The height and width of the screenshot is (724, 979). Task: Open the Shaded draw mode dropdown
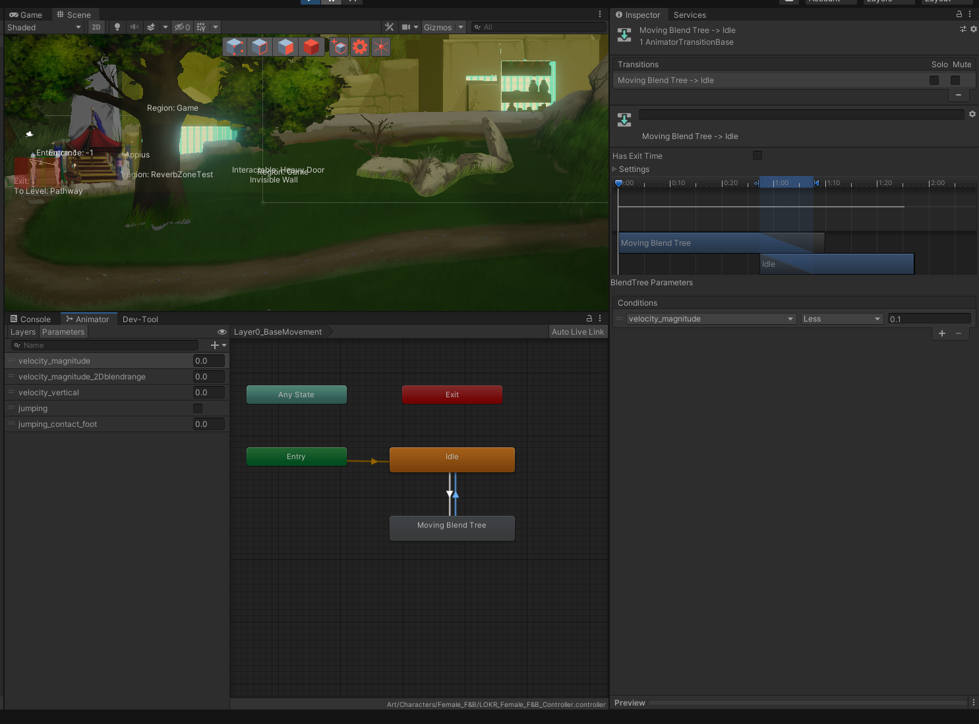tap(43, 27)
